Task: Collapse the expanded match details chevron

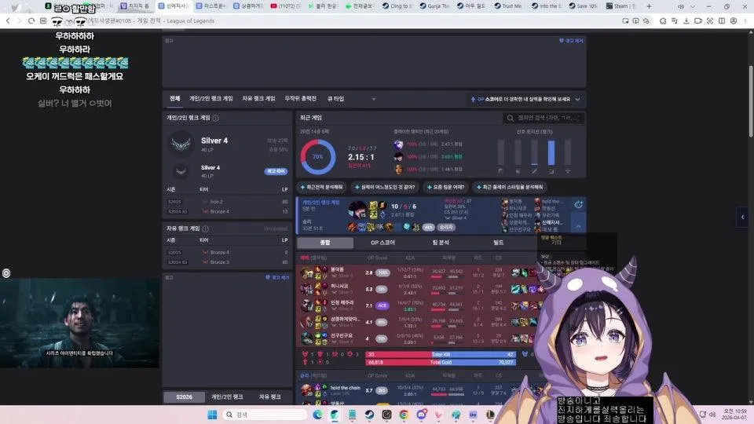Action: tap(578, 226)
